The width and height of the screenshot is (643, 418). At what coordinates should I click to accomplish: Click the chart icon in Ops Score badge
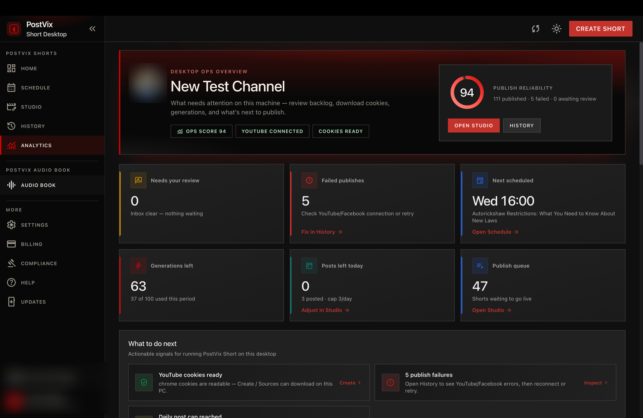click(180, 131)
